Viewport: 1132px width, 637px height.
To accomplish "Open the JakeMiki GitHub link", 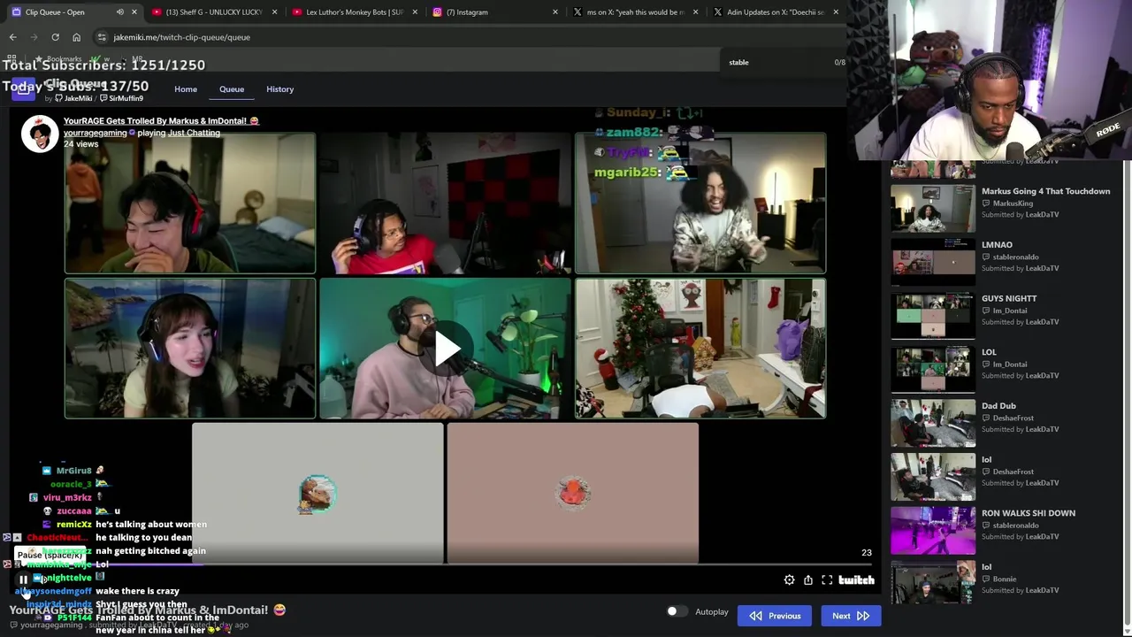I will click(x=73, y=98).
